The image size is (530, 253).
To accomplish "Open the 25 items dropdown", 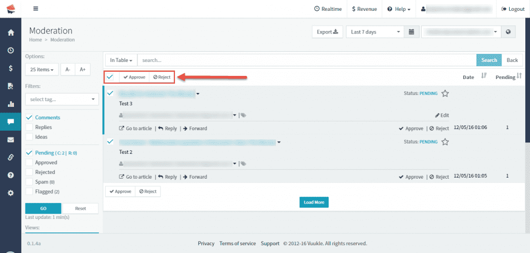I will pyautogui.click(x=41, y=70).
